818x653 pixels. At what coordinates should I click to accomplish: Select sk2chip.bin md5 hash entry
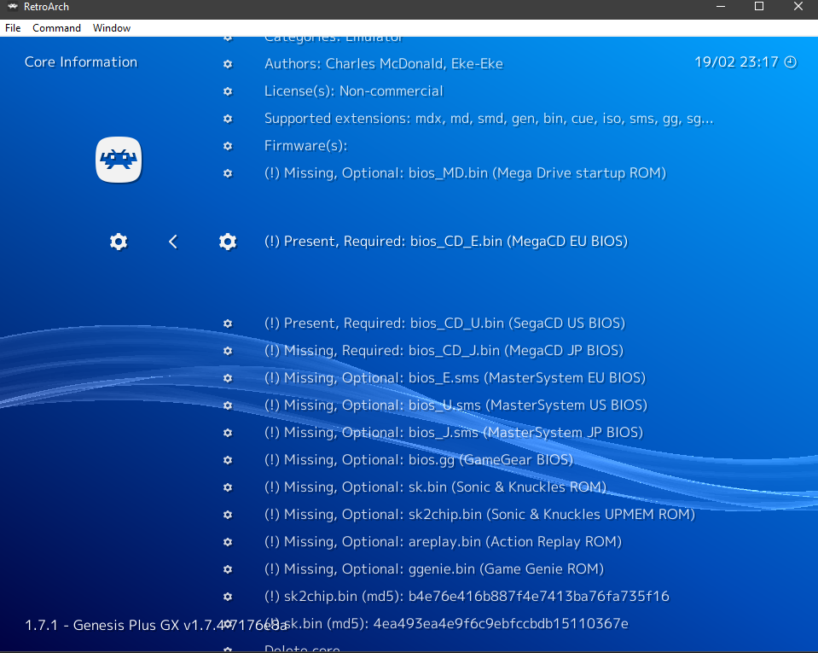tap(467, 597)
